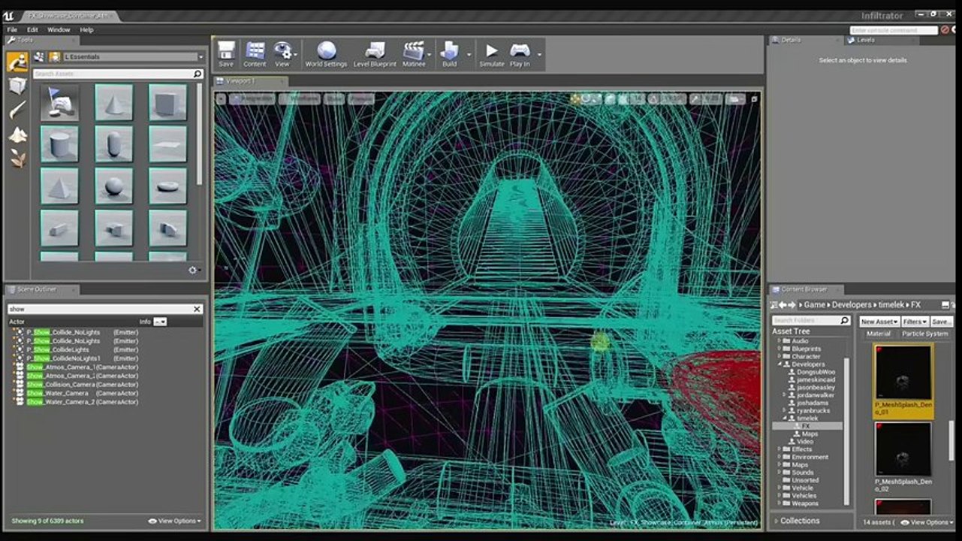Screen dimensions: 962x541
Task: Select the Placement mode tool icon
Action: coord(17,62)
